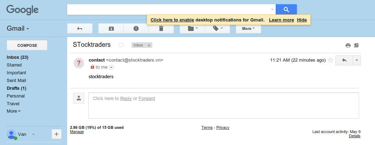
Task: Go back to Inbox with arrow button
Action: [80, 29]
